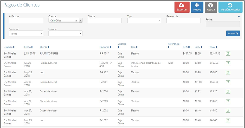
Task: Expand the Cuenta dropdown arrow
Action: pyautogui.click(x=80, y=20)
